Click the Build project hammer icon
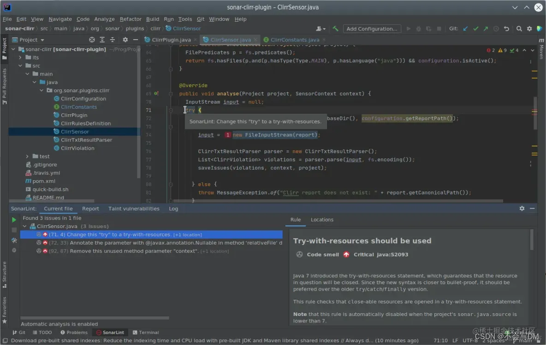The width and height of the screenshot is (546, 345). [335, 29]
